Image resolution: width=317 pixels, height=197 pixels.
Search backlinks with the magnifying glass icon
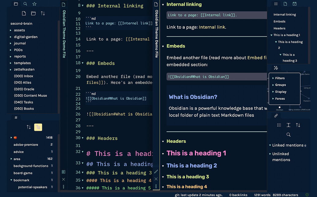[x=288, y=134]
